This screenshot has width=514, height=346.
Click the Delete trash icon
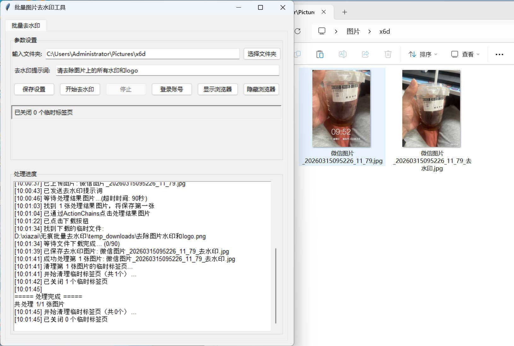388,54
